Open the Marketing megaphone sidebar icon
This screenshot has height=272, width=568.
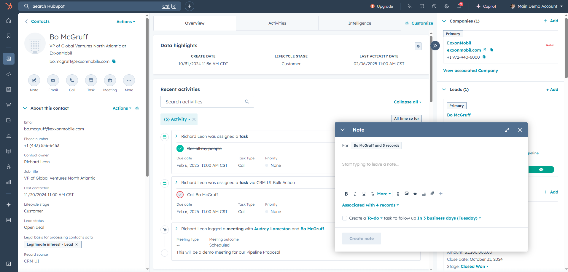[9, 74]
